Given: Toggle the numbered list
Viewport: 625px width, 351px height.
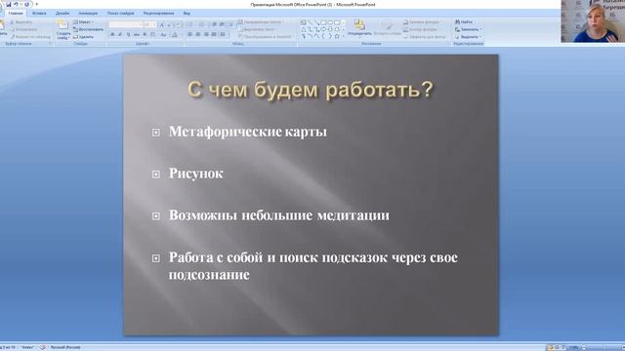Looking at the screenshot, I should [x=202, y=24].
